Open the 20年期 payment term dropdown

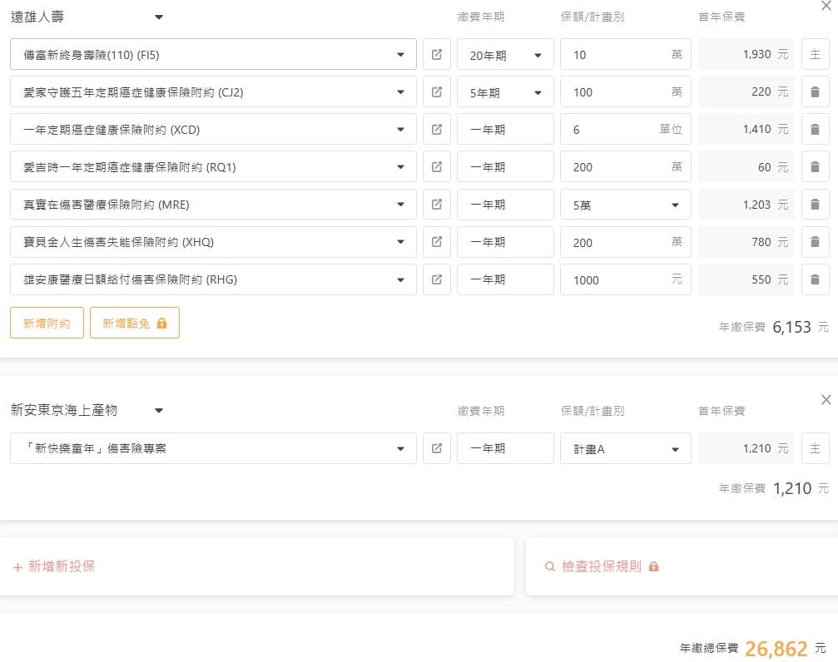[x=505, y=55]
